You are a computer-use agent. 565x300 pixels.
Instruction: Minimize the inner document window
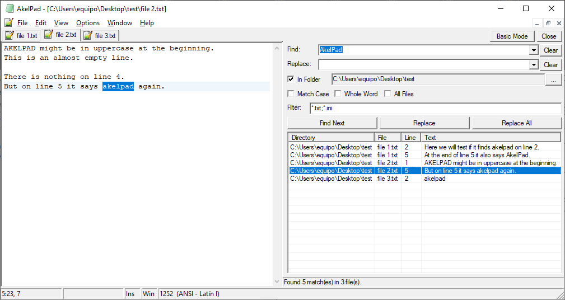point(537,23)
